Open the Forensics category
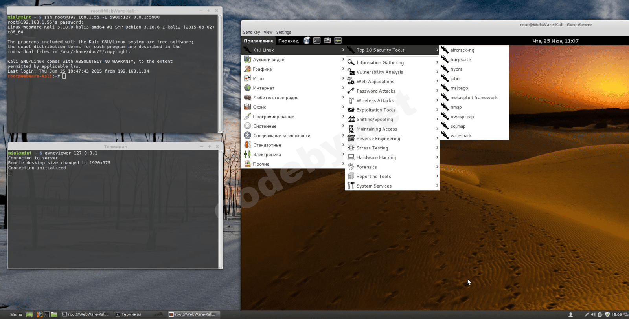The image size is (629, 319). tap(392, 167)
